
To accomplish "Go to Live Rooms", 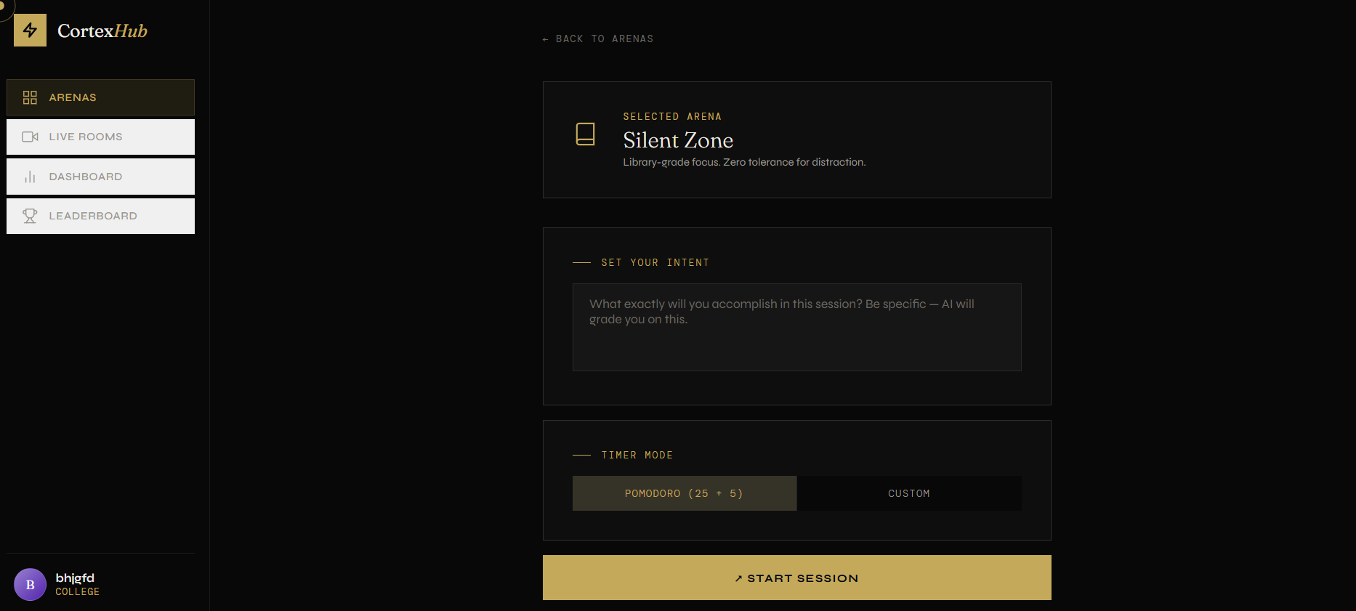I will click(100, 137).
